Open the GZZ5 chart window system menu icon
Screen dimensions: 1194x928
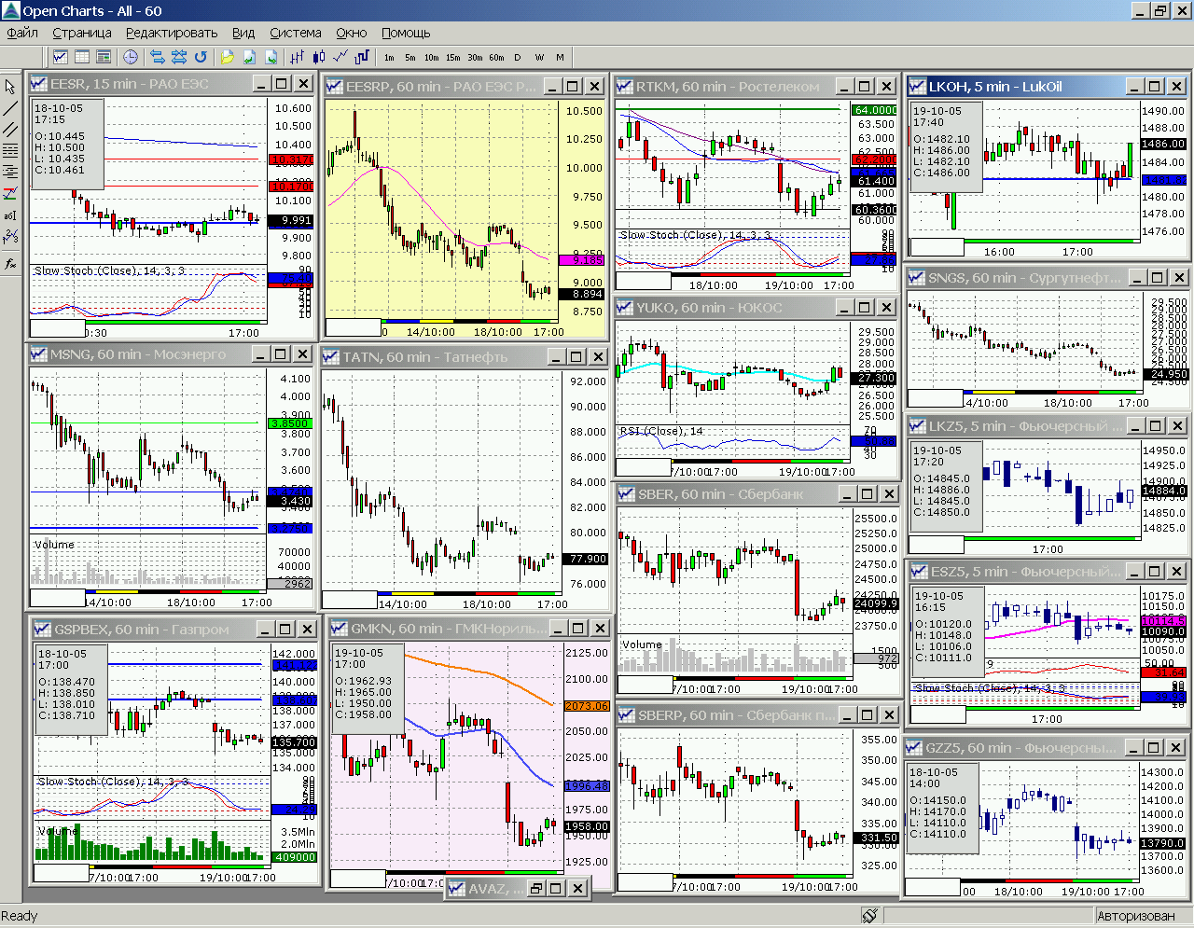915,748
